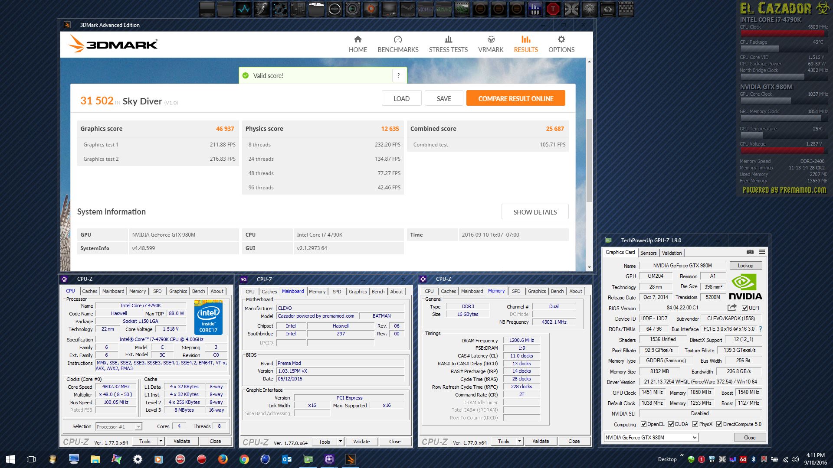Take a GPU-Z screenshot with camera icon
Screen dimensions: 833x468
pyautogui.click(x=750, y=252)
